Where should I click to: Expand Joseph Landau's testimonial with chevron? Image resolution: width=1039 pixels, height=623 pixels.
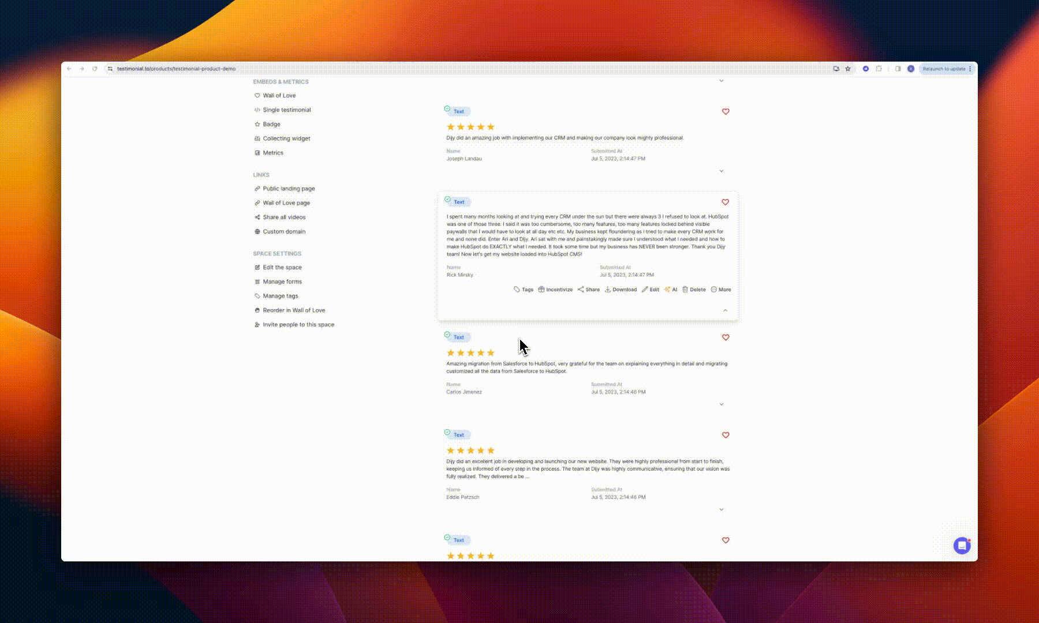click(722, 171)
